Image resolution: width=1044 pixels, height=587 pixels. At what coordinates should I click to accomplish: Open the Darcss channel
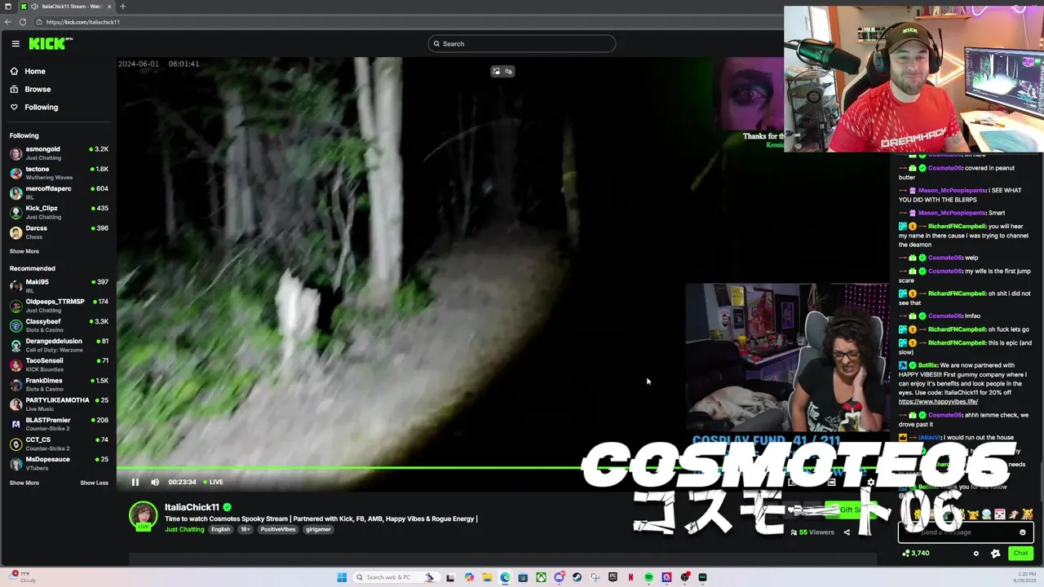click(x=59, y=232)
